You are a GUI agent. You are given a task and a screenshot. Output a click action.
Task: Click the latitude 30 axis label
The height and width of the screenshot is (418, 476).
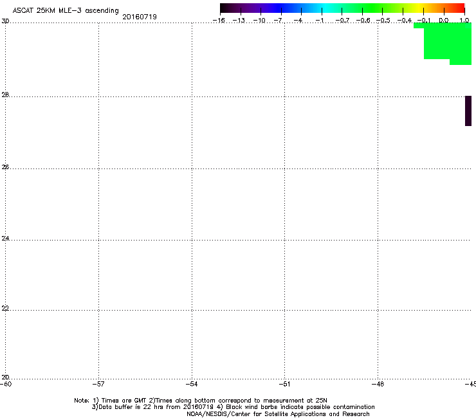click(5, 21)
